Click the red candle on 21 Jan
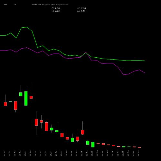 (x=36, y=122)
